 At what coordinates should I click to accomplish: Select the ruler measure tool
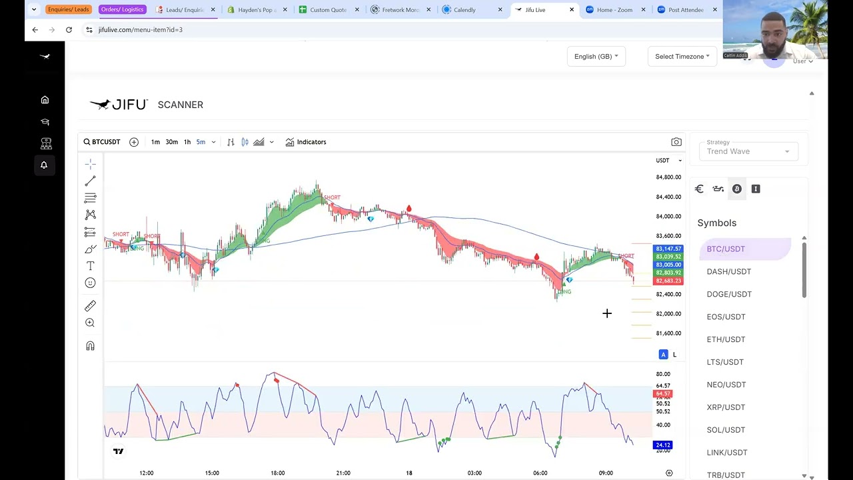click(x=90, y=306)
